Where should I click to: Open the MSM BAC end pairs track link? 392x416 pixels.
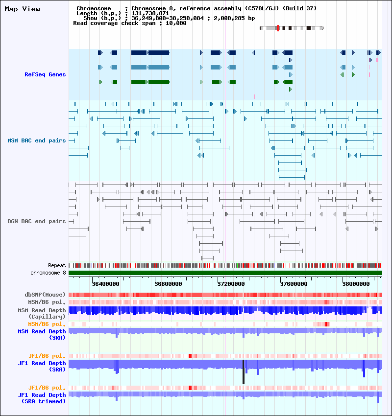click(37, 140)
